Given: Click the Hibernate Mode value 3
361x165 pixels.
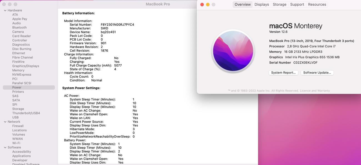Looking at the screenshot, I should 134,129.
